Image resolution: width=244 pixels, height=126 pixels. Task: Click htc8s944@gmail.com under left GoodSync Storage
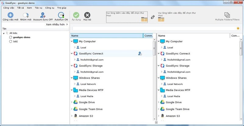pos(92,72)
